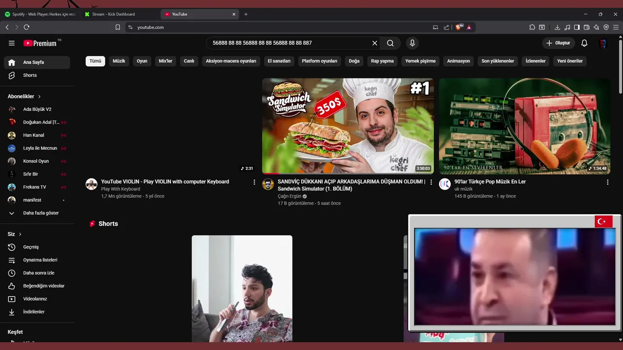Select the Yemek pişirme chip
This screenshot has width=623, height=350.
pyautogui.click(x=421, y=61)
